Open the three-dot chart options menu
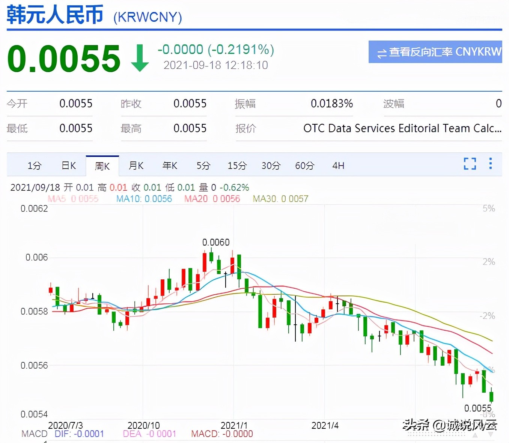 491,164
